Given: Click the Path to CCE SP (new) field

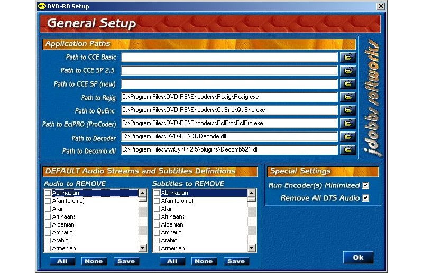Looking at the screenshot, I should (x=229, y=84).
